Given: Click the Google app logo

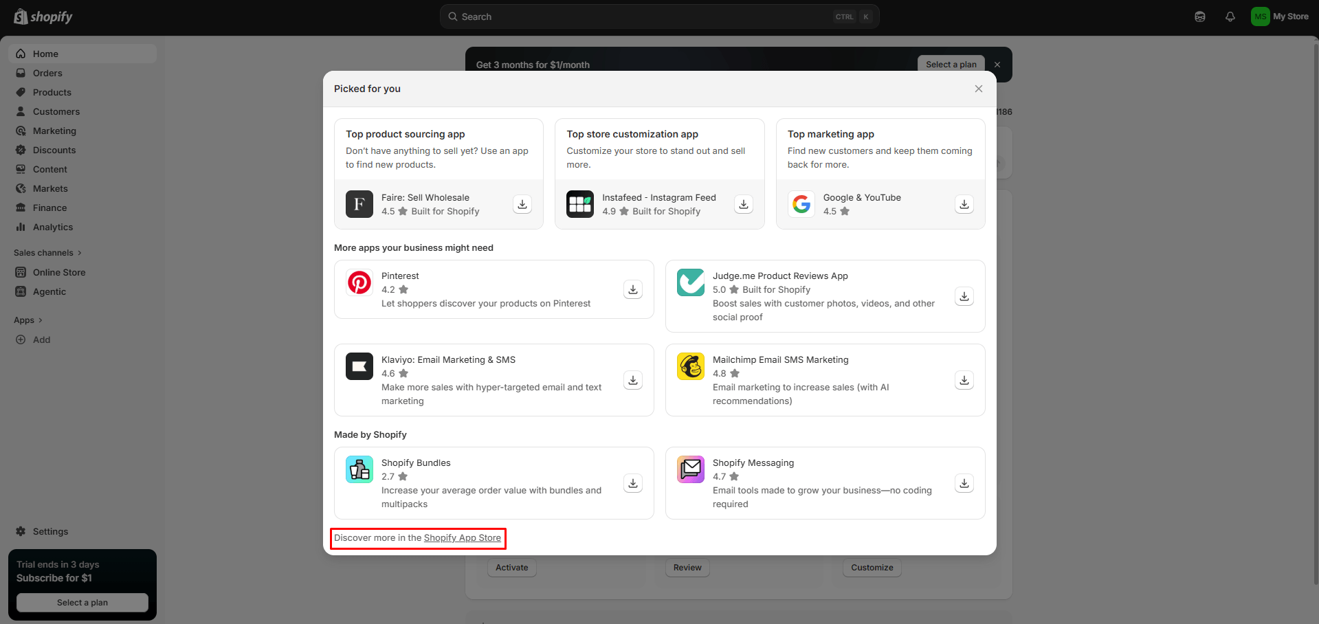Looking at the screenshot, I should pyautogui.click(x=801, y=204).
